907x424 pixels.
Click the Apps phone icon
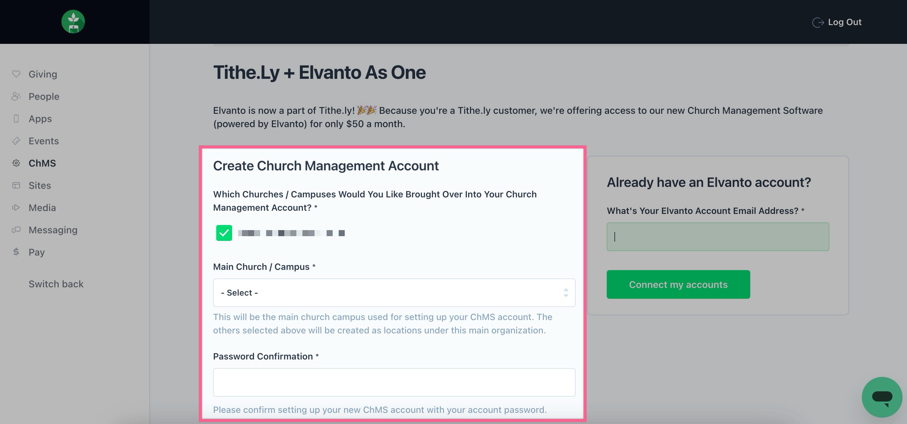(16, 119)
